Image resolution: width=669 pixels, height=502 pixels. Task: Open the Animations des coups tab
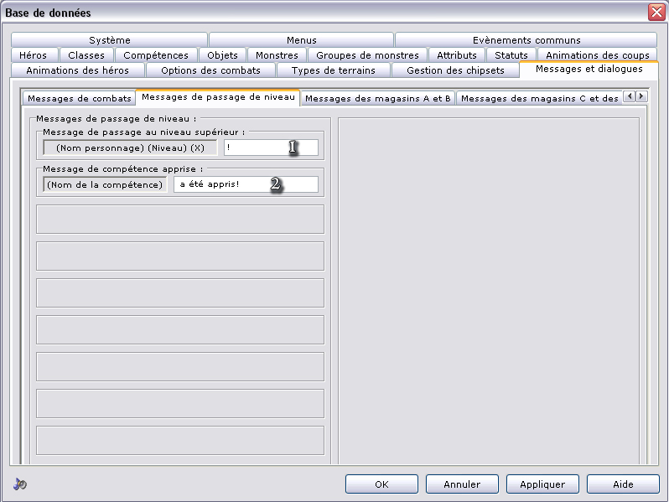click(x=597, y=55)
